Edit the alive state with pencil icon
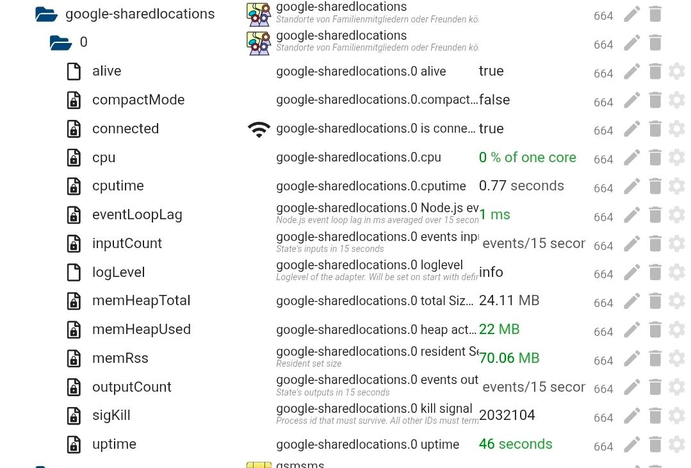691x468 pixels. pos(632,71)
